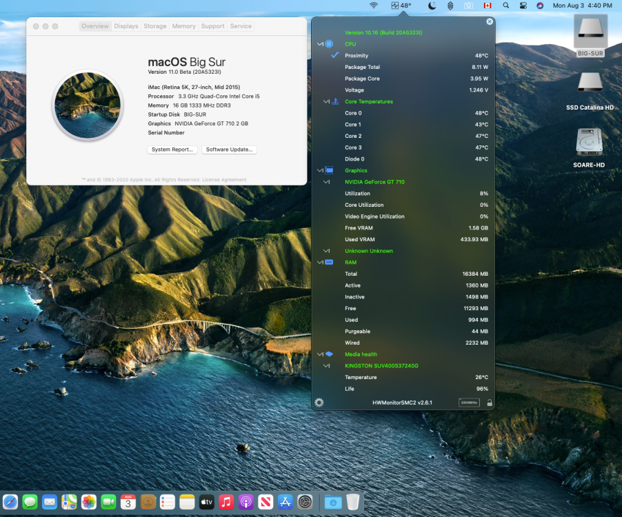
Task: Launch Apple TV from the Dock
Action: click(207, 502)
